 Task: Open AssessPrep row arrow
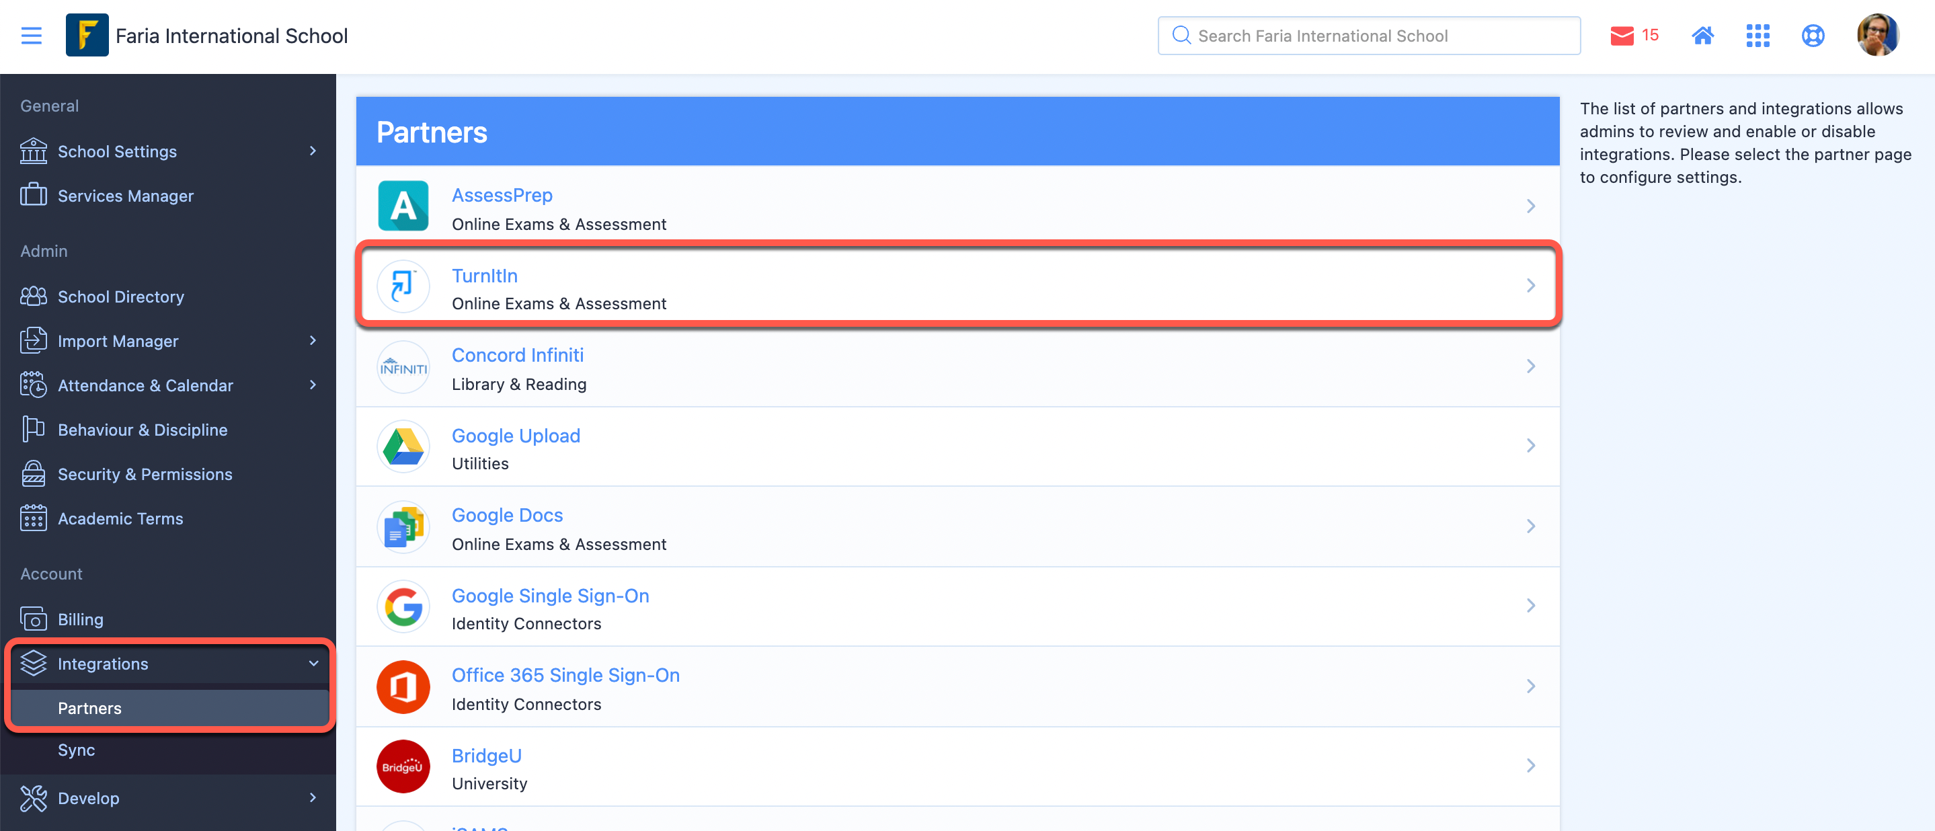coord(1531,206)
